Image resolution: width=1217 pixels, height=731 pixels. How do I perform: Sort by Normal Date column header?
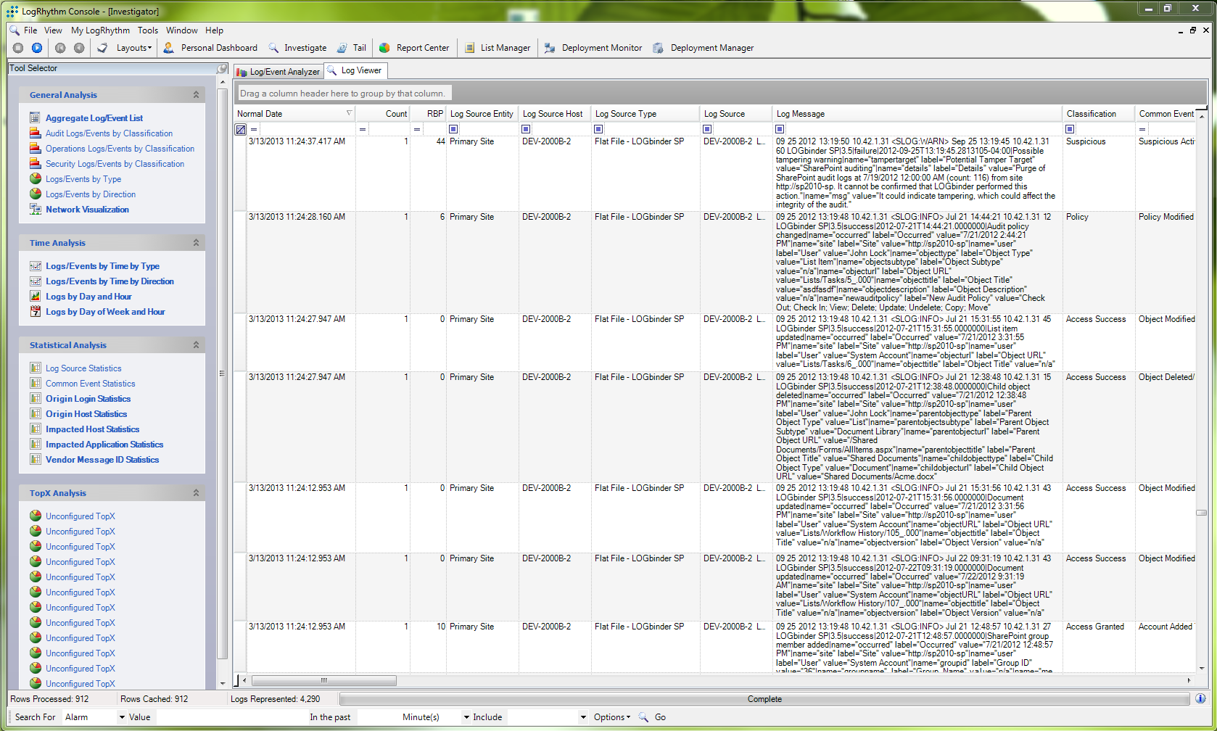click(294, 114)
